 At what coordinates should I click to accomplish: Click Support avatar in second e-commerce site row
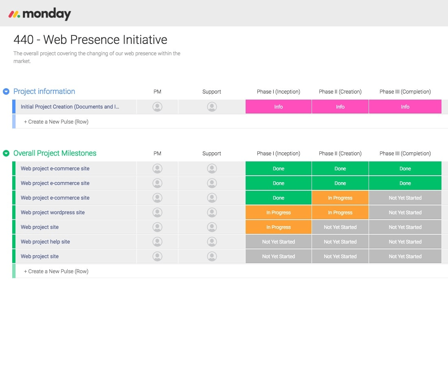click(212, 183)
